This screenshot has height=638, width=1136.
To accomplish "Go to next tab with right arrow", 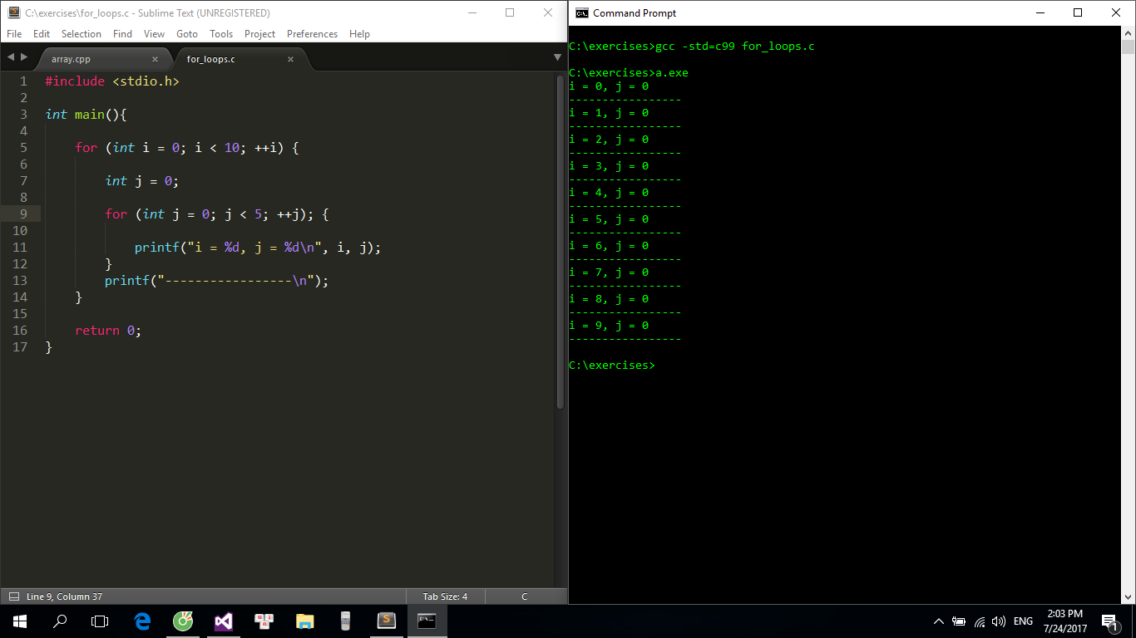I will (24, 57).
